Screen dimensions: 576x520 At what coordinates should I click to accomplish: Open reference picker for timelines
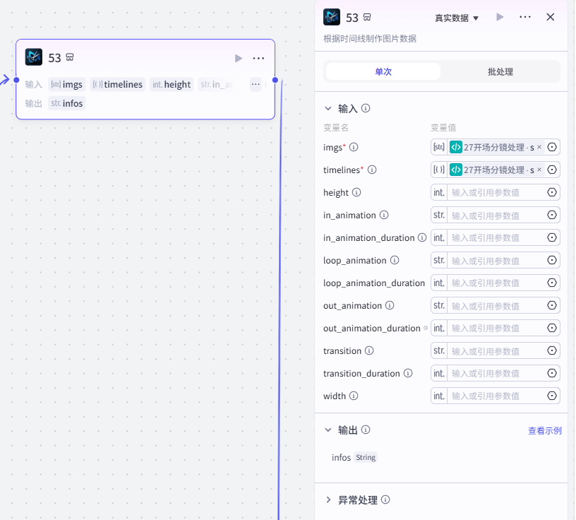[x=552, y=170]
